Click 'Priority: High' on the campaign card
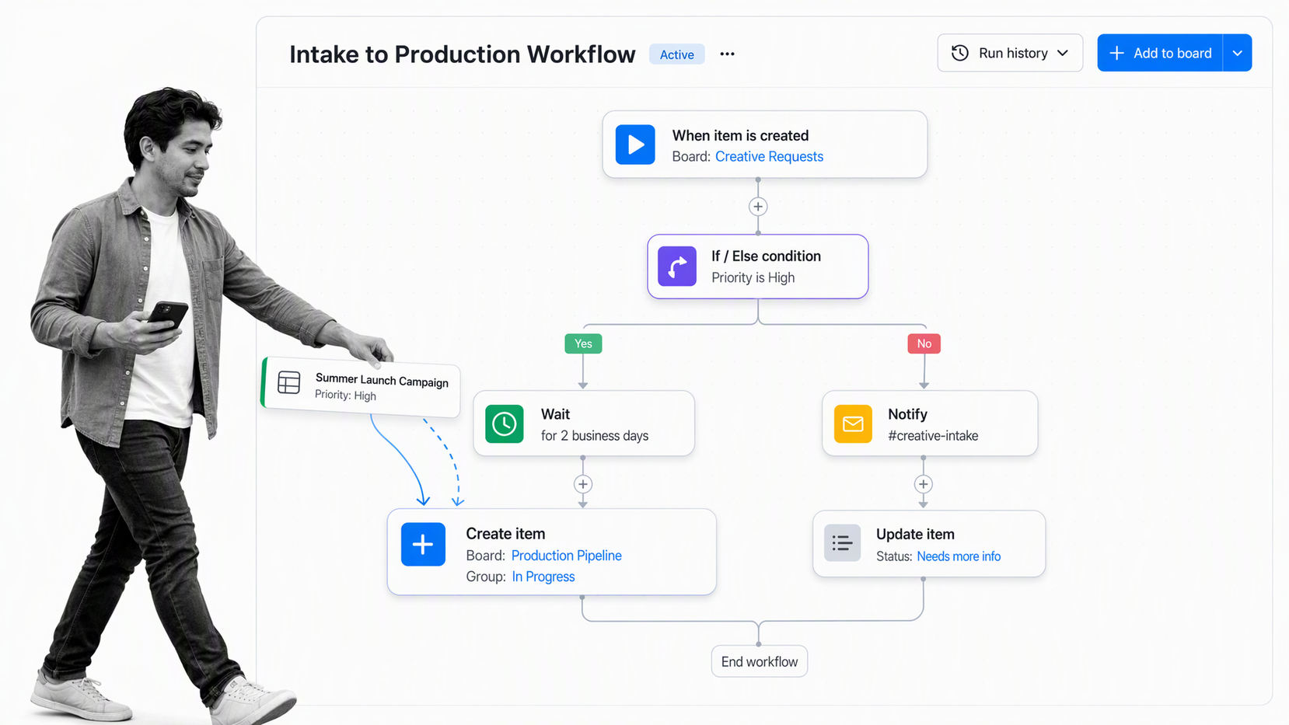1289x725 pixels. [x=345, y=395]
